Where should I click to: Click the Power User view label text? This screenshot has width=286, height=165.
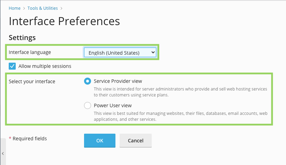click(113, 105)
